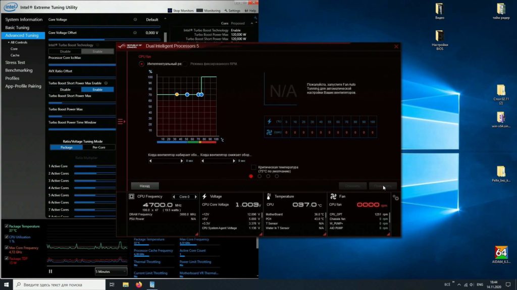517x290 pixels.
Task: Uncheck Package Temperature monitor checkbox
Action: tap(7, 226)
